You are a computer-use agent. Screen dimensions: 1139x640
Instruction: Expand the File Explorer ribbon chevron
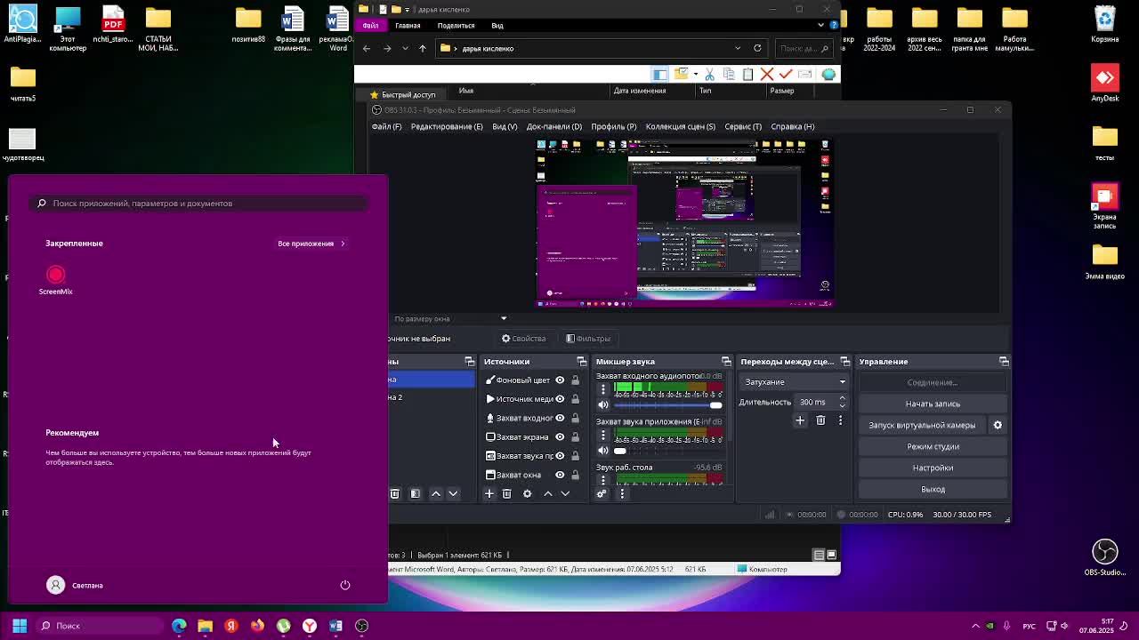820,25
